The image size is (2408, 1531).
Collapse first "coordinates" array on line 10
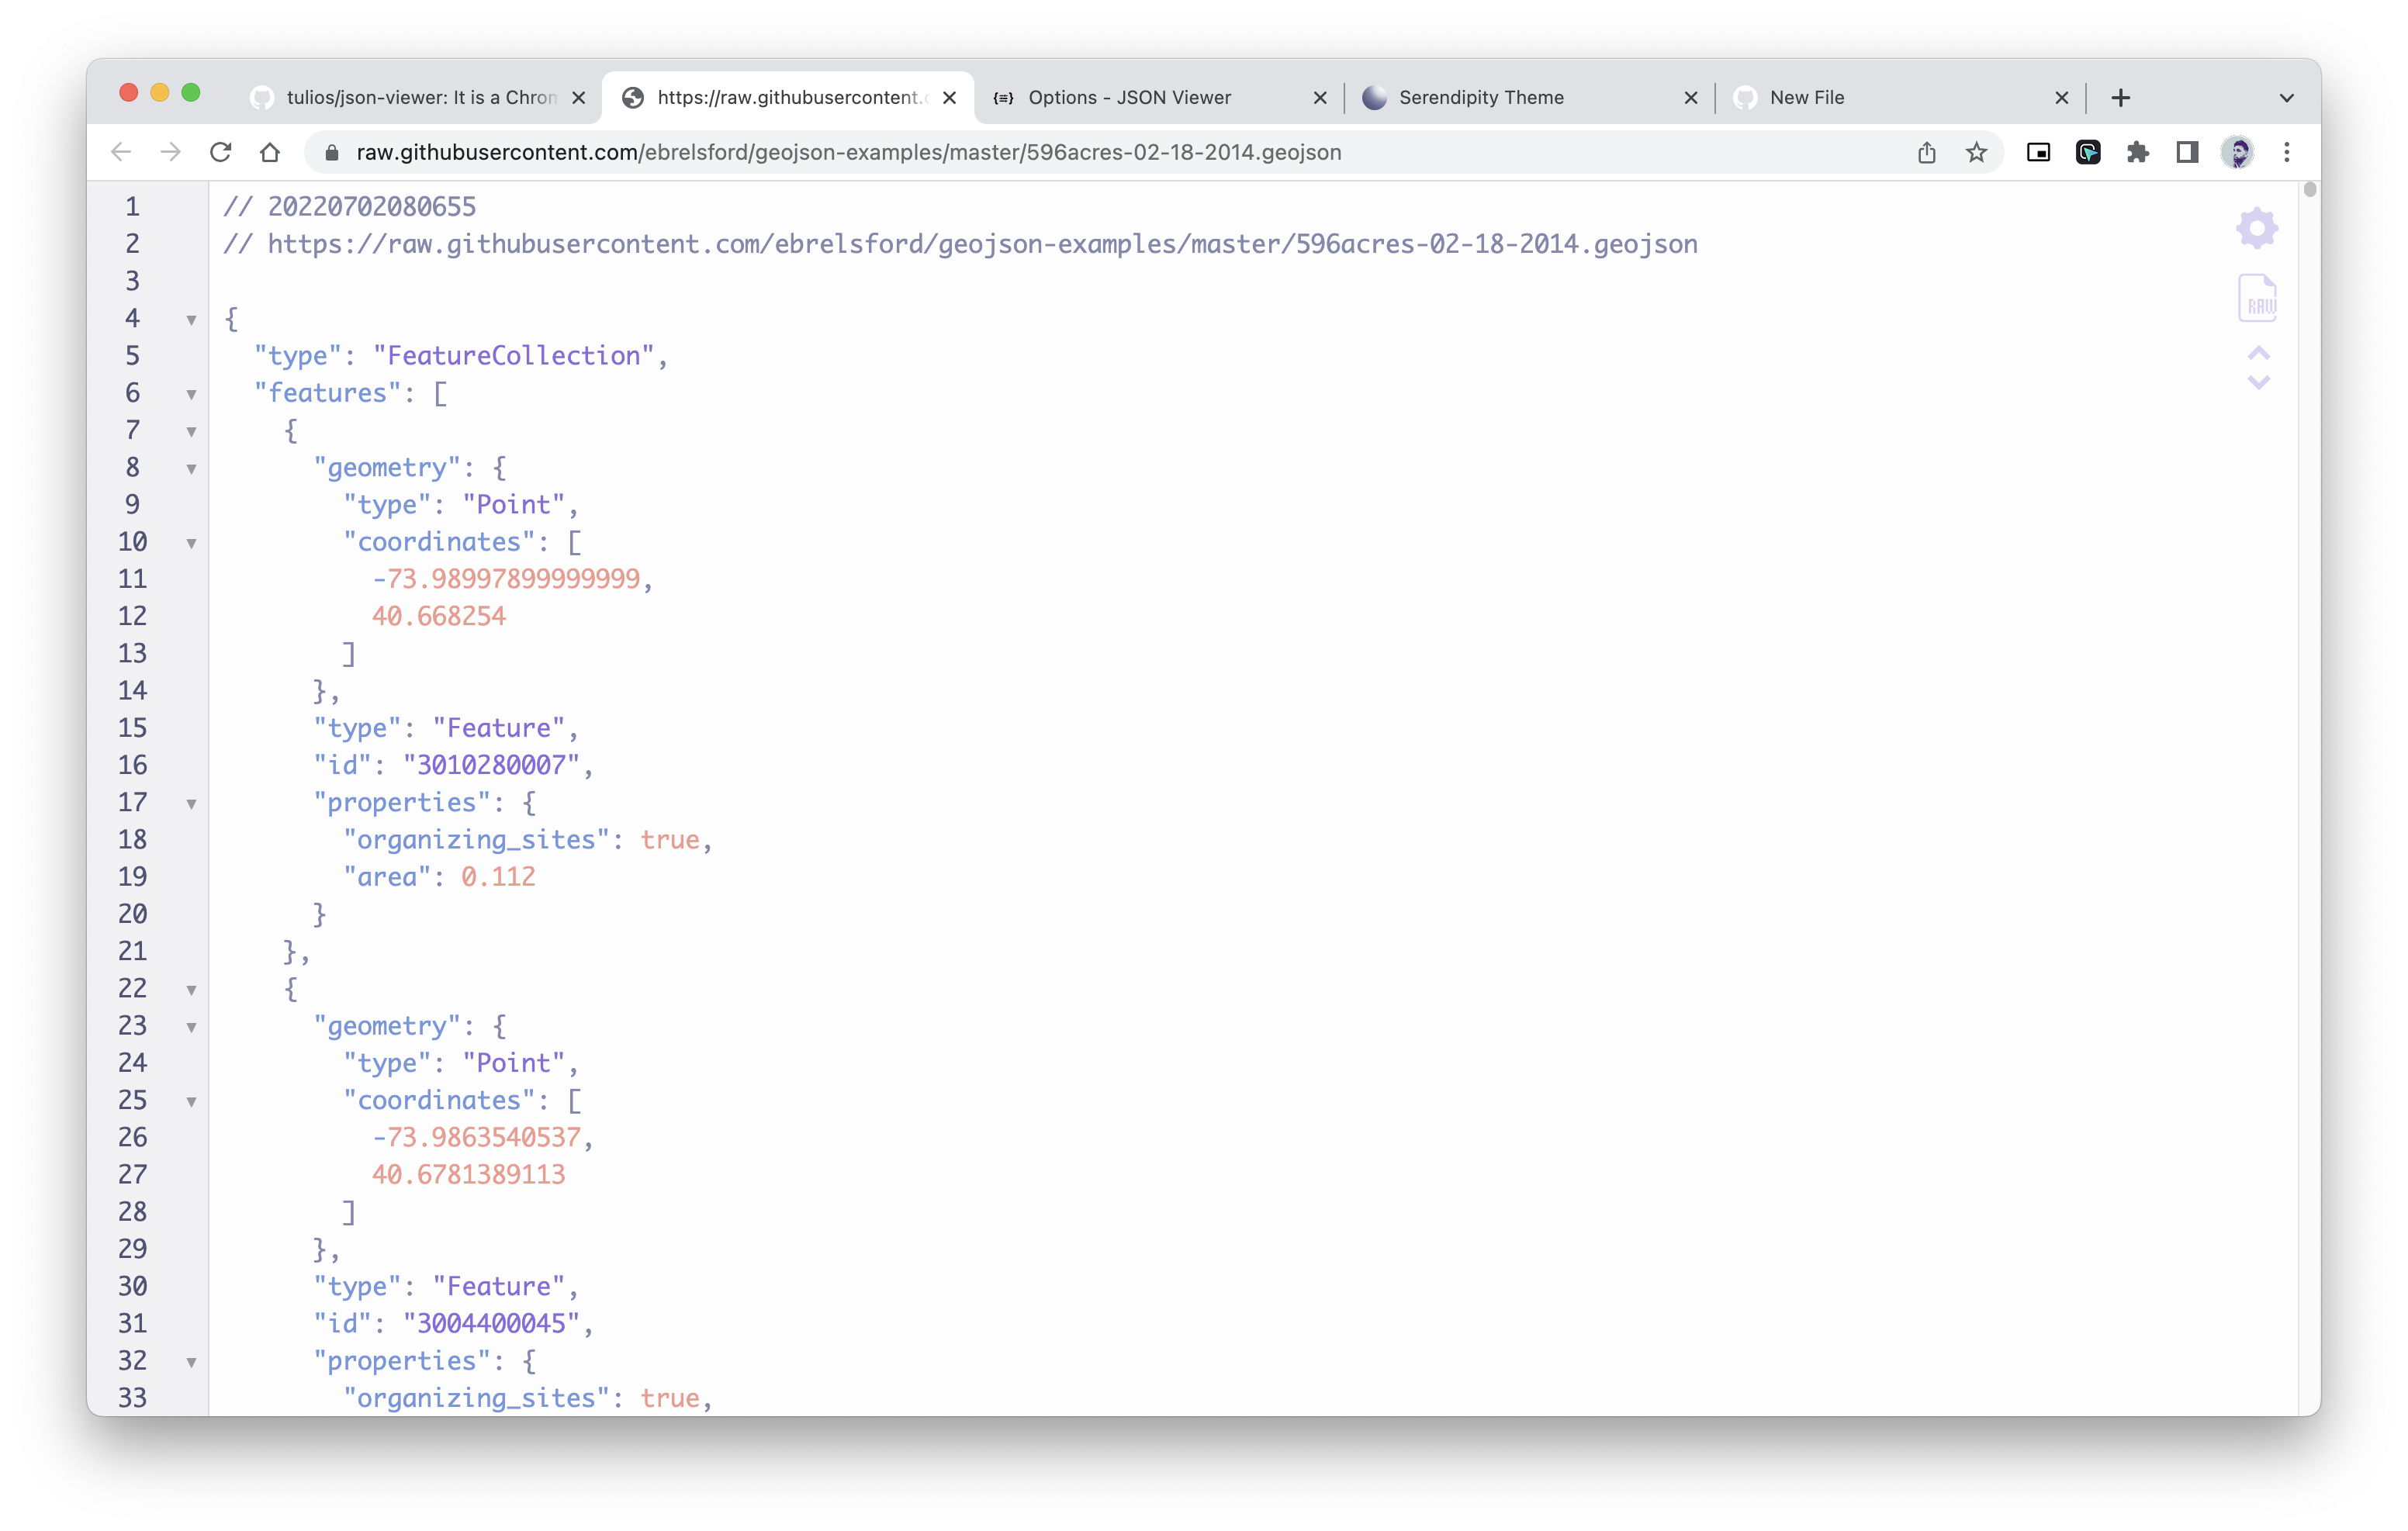click(191, 544)
